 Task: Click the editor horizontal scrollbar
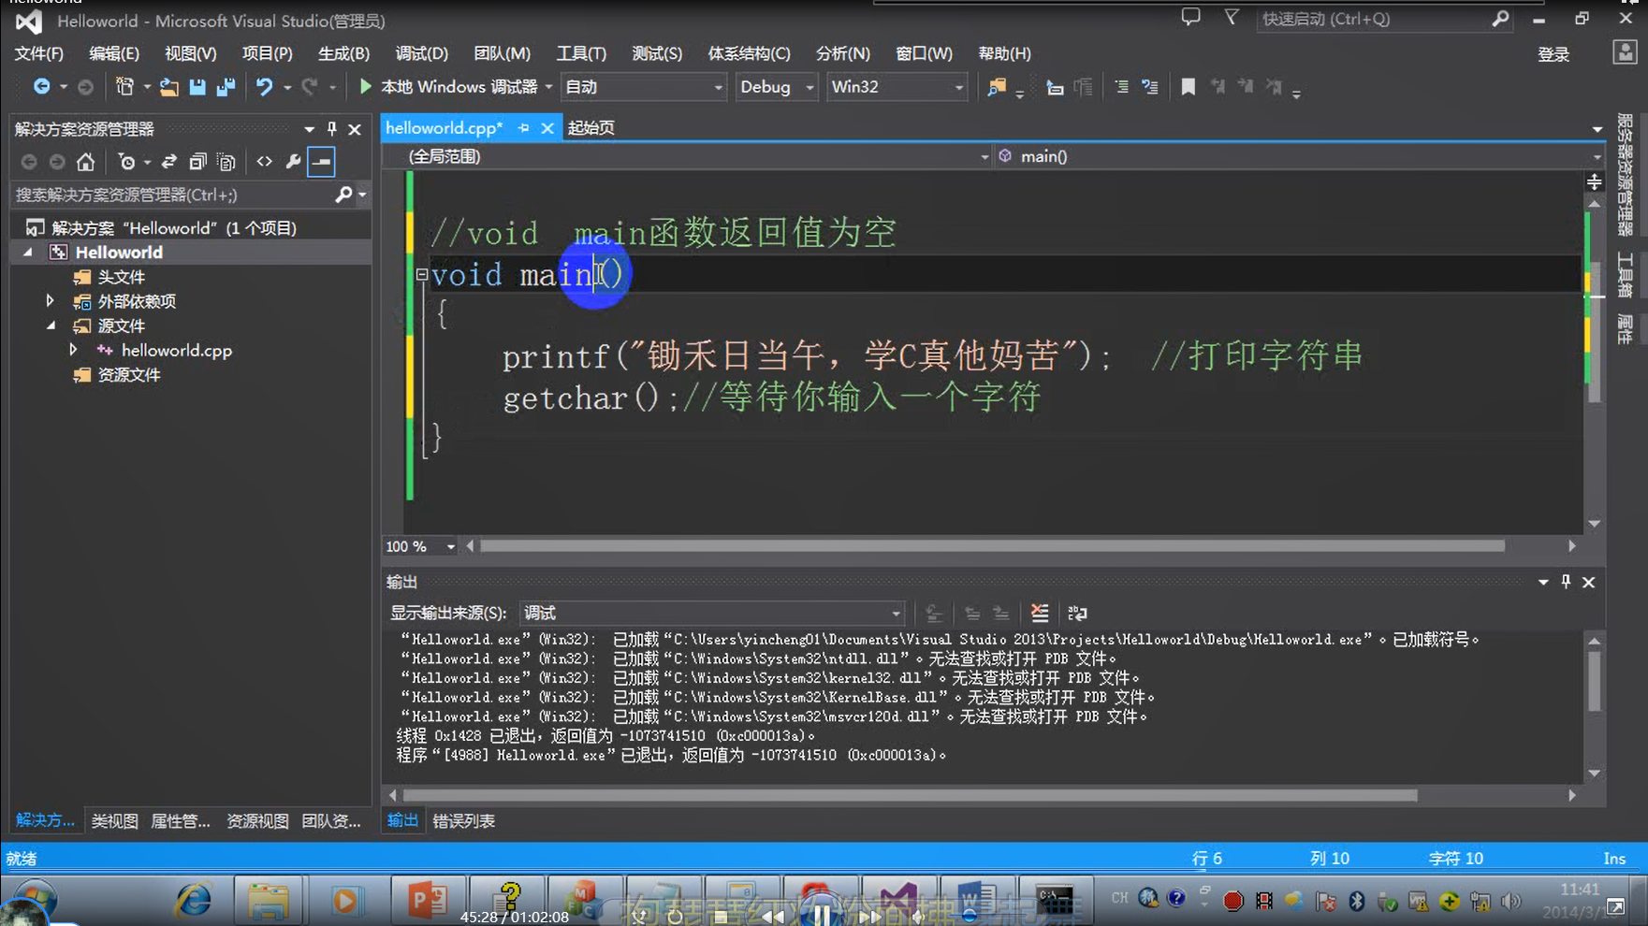(x=993, y=546)
